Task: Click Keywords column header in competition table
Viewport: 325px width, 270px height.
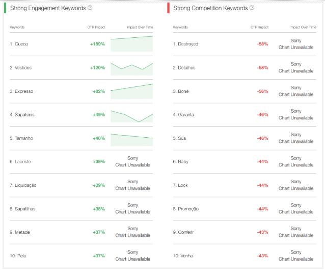Action: coord(180,27)
